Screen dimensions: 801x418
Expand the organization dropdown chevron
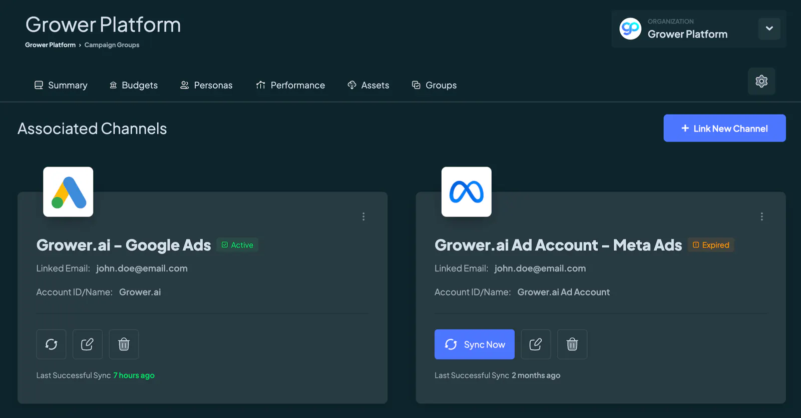tap(769, 28)
